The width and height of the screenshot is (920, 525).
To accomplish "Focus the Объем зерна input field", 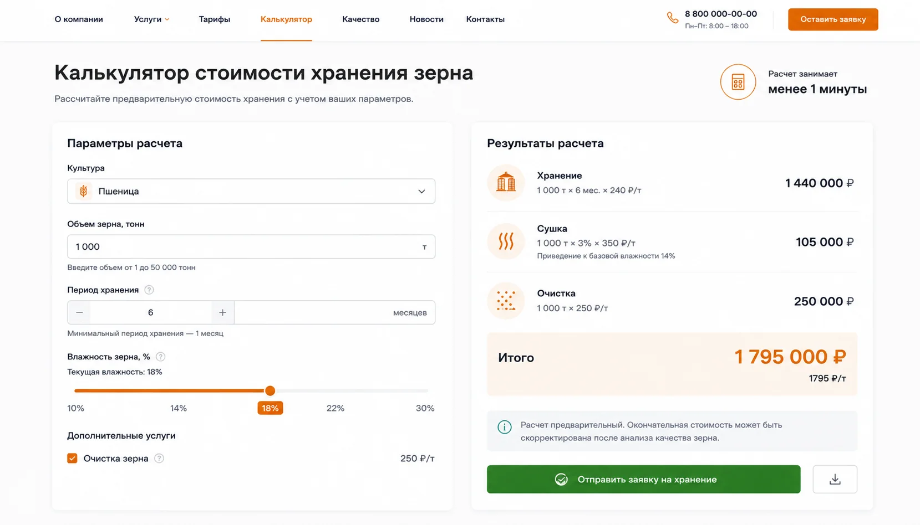I will [x=251, y=246].
